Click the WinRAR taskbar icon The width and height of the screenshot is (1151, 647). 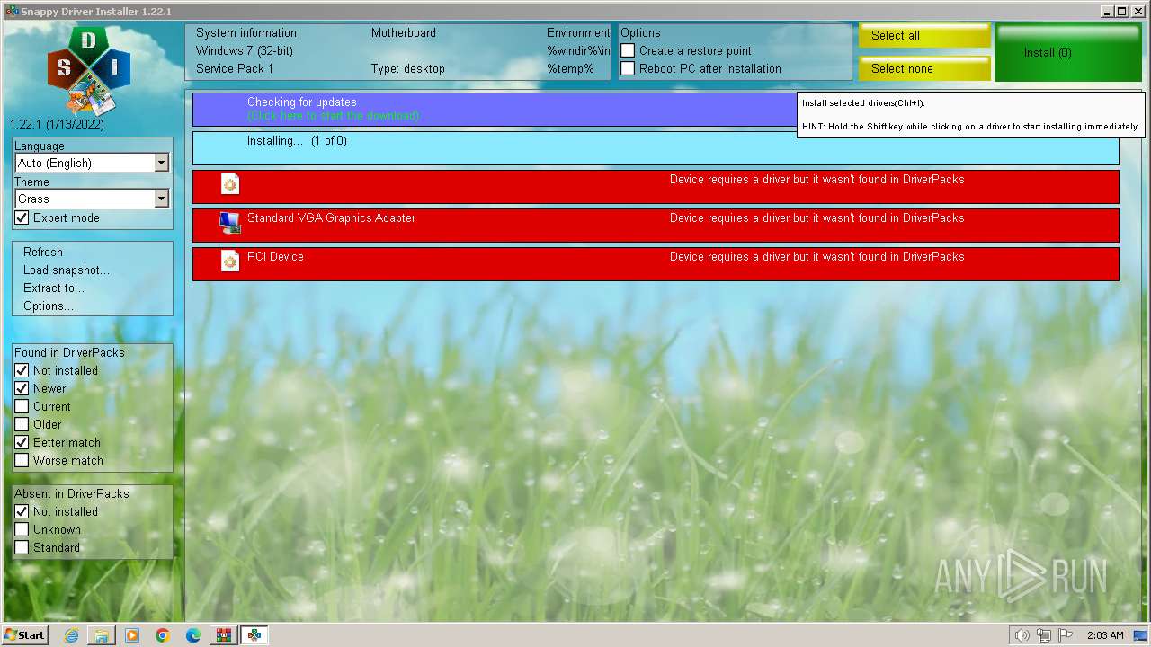tap(223, 635)
